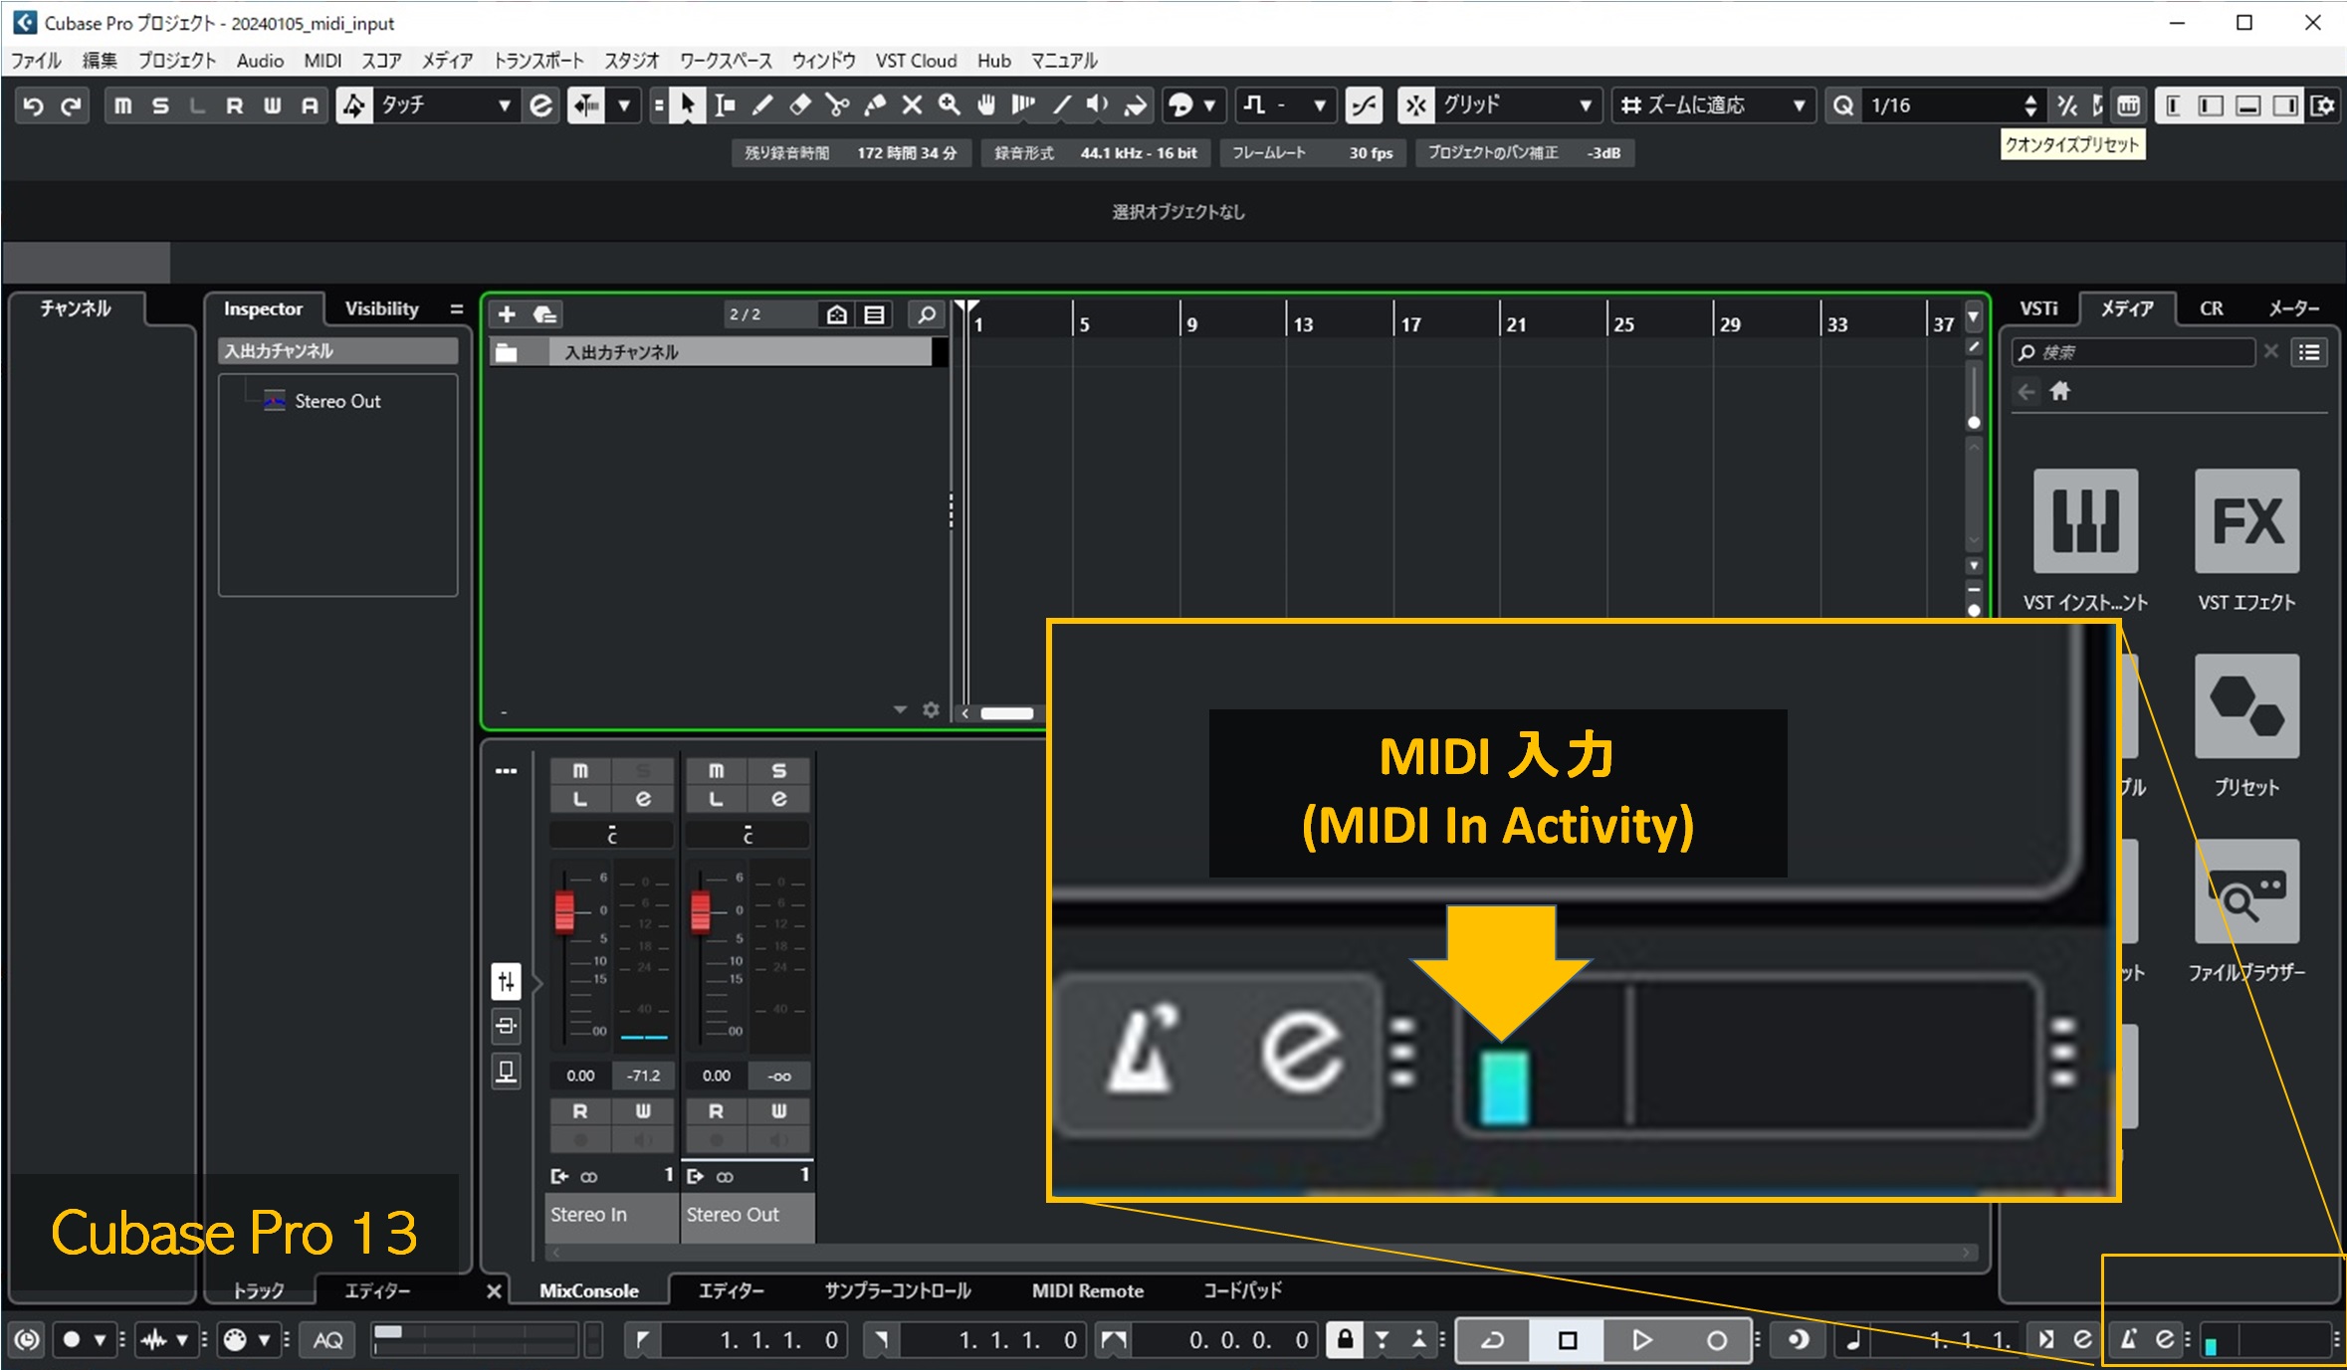2347x1370 pixels.
Task: Toggle global Read automation R in toolbar
Action: click(235, 105)
